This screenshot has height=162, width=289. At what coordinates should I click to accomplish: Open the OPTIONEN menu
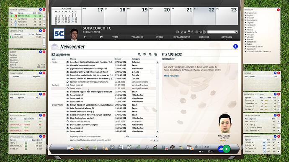pyautogui.click(x=227, y=37)
